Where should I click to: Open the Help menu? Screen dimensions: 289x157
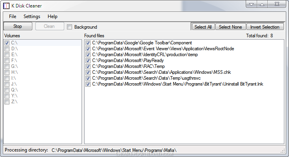52,16
